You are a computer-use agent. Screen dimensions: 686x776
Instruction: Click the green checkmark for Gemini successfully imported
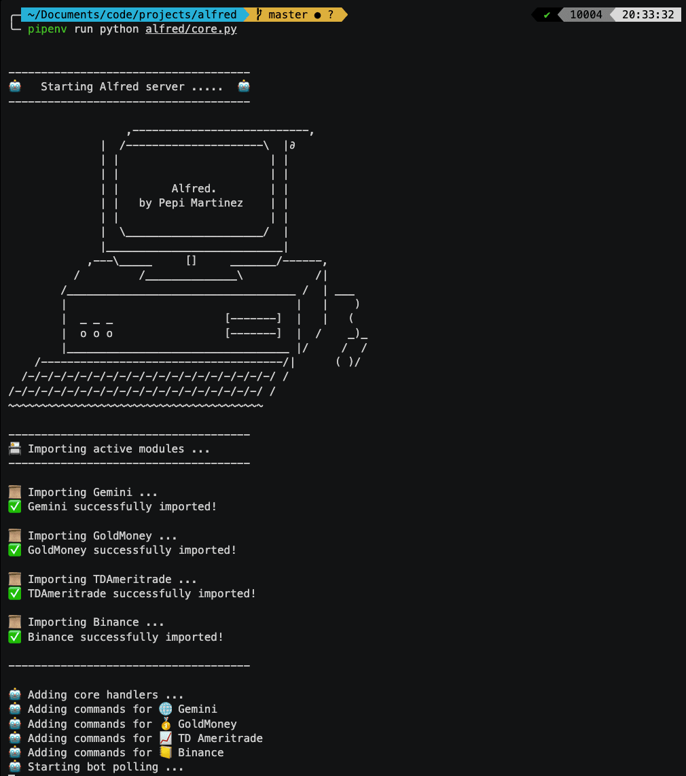(x=15, y=507)
